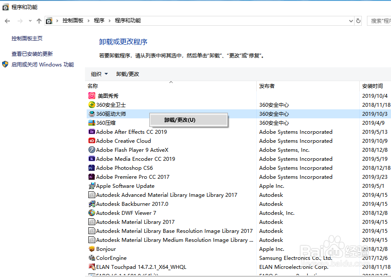
Task: Open 控制面板主页 link
Action: [x=27, y=38]
